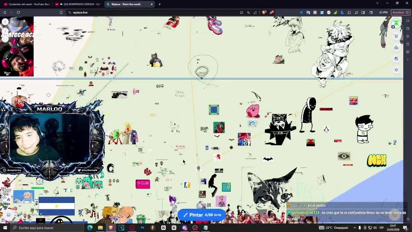The height and width of the screenshot is (232, 412).
Task: Open the wplace leaderboard bar-chart icon
Action: 396,48
